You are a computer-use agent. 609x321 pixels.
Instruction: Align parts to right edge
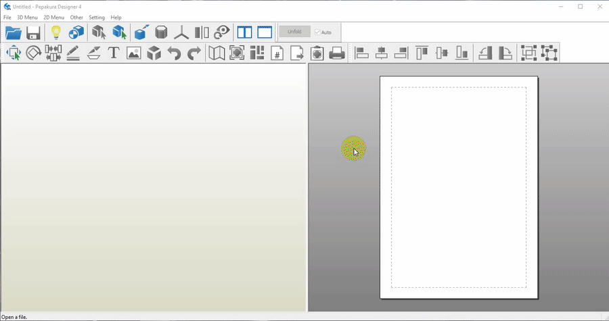[401, 53]
